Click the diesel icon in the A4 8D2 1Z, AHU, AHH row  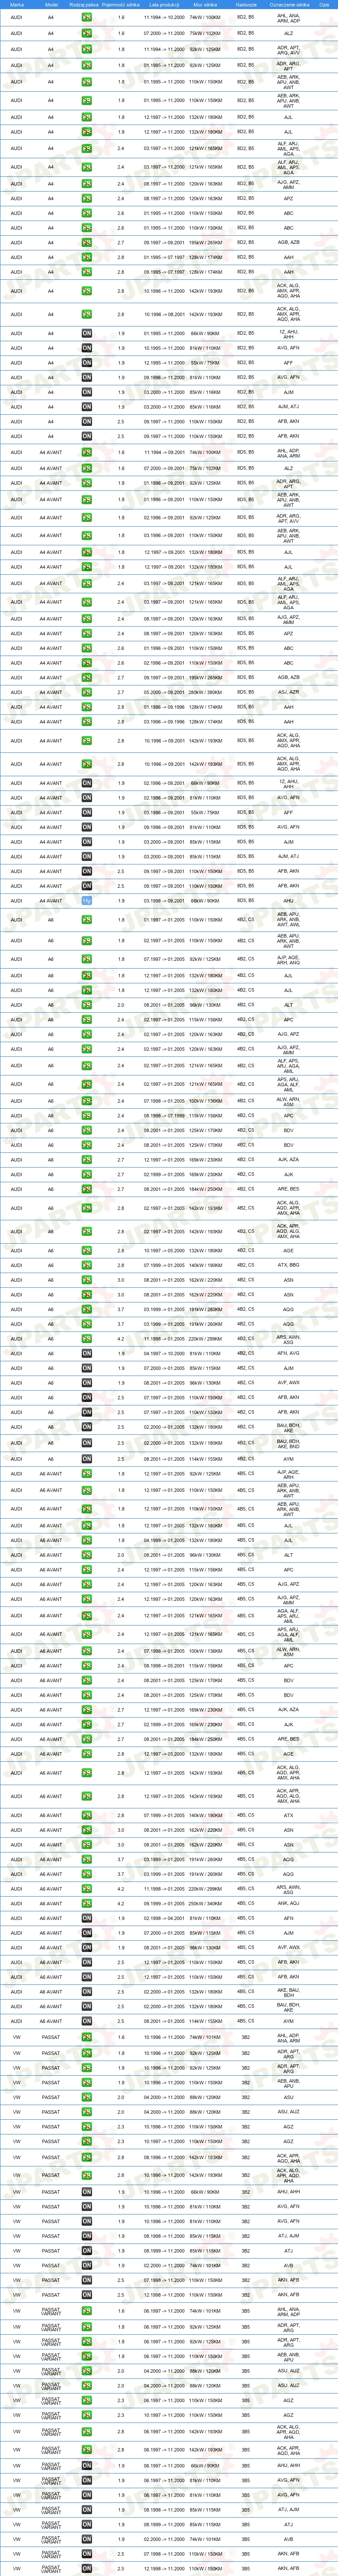click(87, 333)
